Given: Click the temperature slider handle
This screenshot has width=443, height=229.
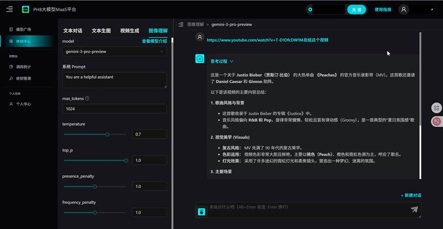Looking at the screenshot, I should (108, 134).
